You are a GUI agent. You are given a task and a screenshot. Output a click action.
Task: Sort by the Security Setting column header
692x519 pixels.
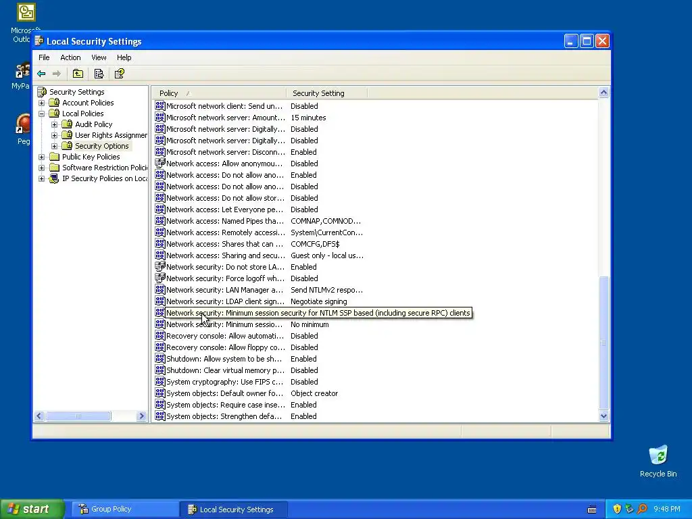click(x=326, y=93)
